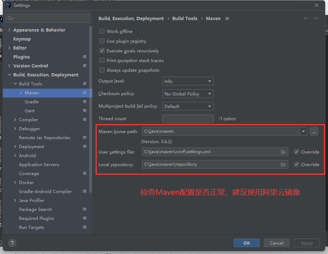Click Build Tools breadcrumb link

point(185,19)
